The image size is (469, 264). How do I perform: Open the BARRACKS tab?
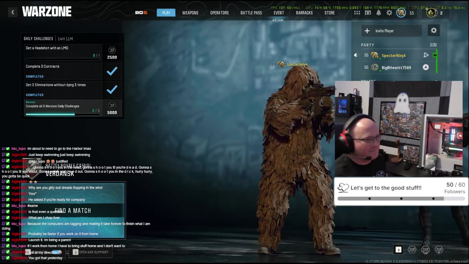click(304, 13)
